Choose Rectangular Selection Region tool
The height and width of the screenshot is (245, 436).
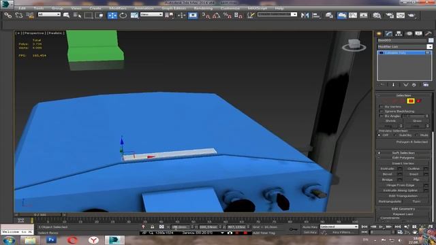click(89, 15)
